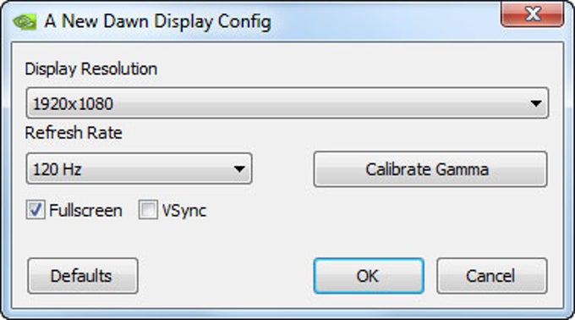Select the 120 Hz value text
This screenshot has height=320, width=575.
coord(57,169)
